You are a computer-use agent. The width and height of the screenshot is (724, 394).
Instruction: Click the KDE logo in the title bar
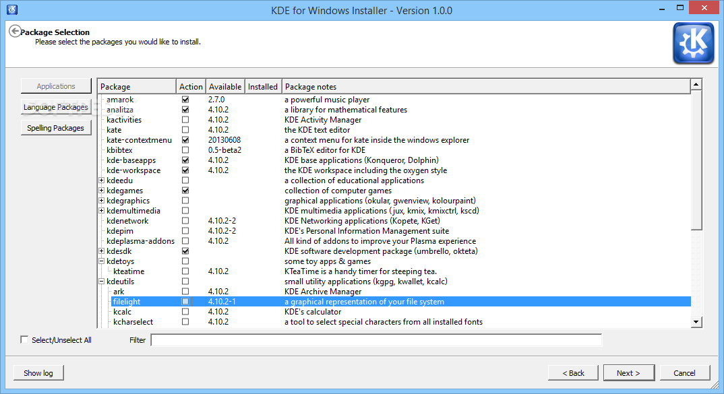click(x=12, y=9)
